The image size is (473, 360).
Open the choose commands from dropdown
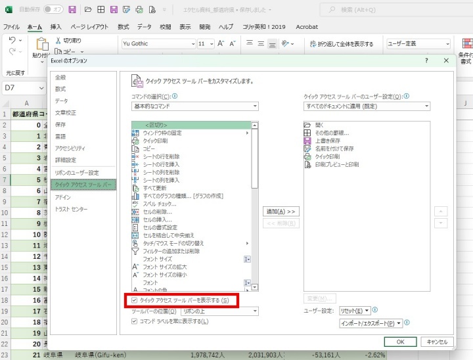[x=195, y=106]
